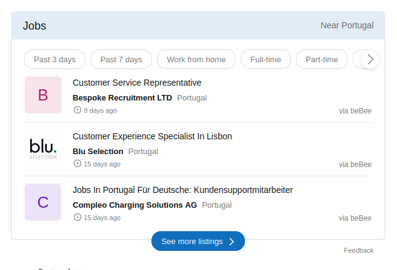
Task: Click the Compleo 'C' logo thumbnail
Action: click(x=43, y=202)
